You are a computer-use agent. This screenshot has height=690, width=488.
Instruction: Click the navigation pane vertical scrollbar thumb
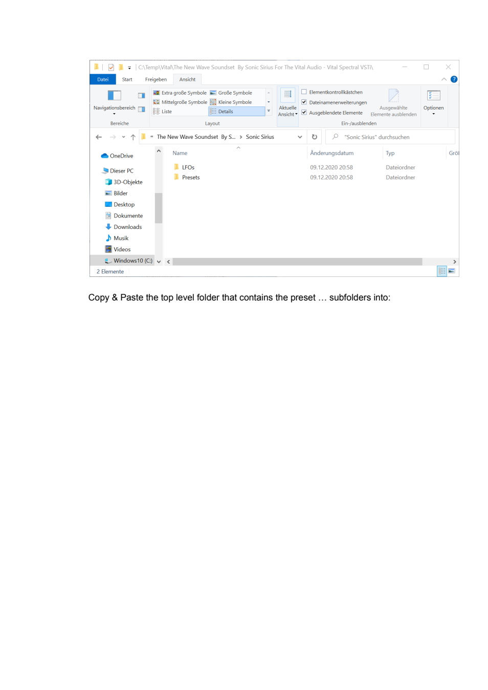159,208
